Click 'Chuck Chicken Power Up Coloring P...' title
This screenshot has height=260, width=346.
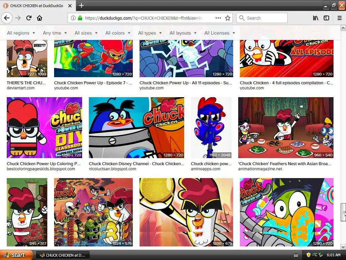click(44, 164)
